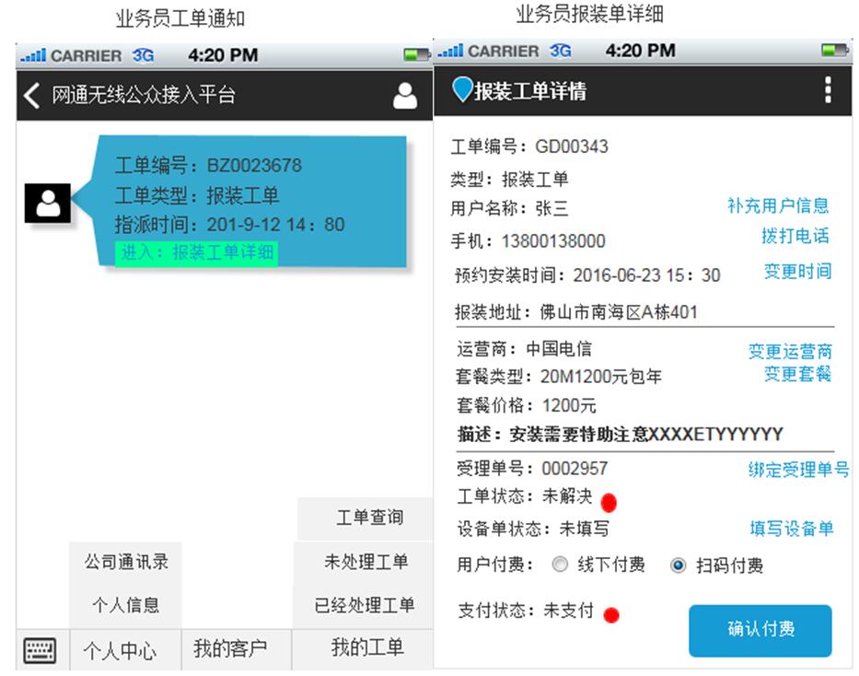The width and height of the screenshot is (859, 676).
Task: Tap the CARRIER label in right status bar
Action: (x=504, y=52)
